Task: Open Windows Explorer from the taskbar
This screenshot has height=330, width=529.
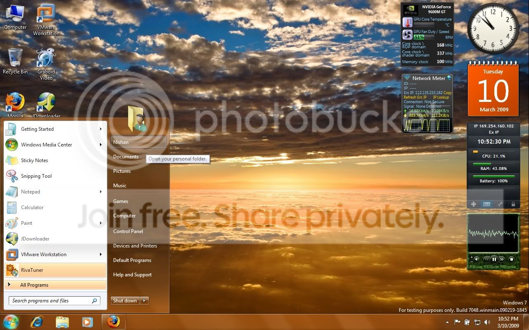Action: pyautogui.click(x=62, y=322)
